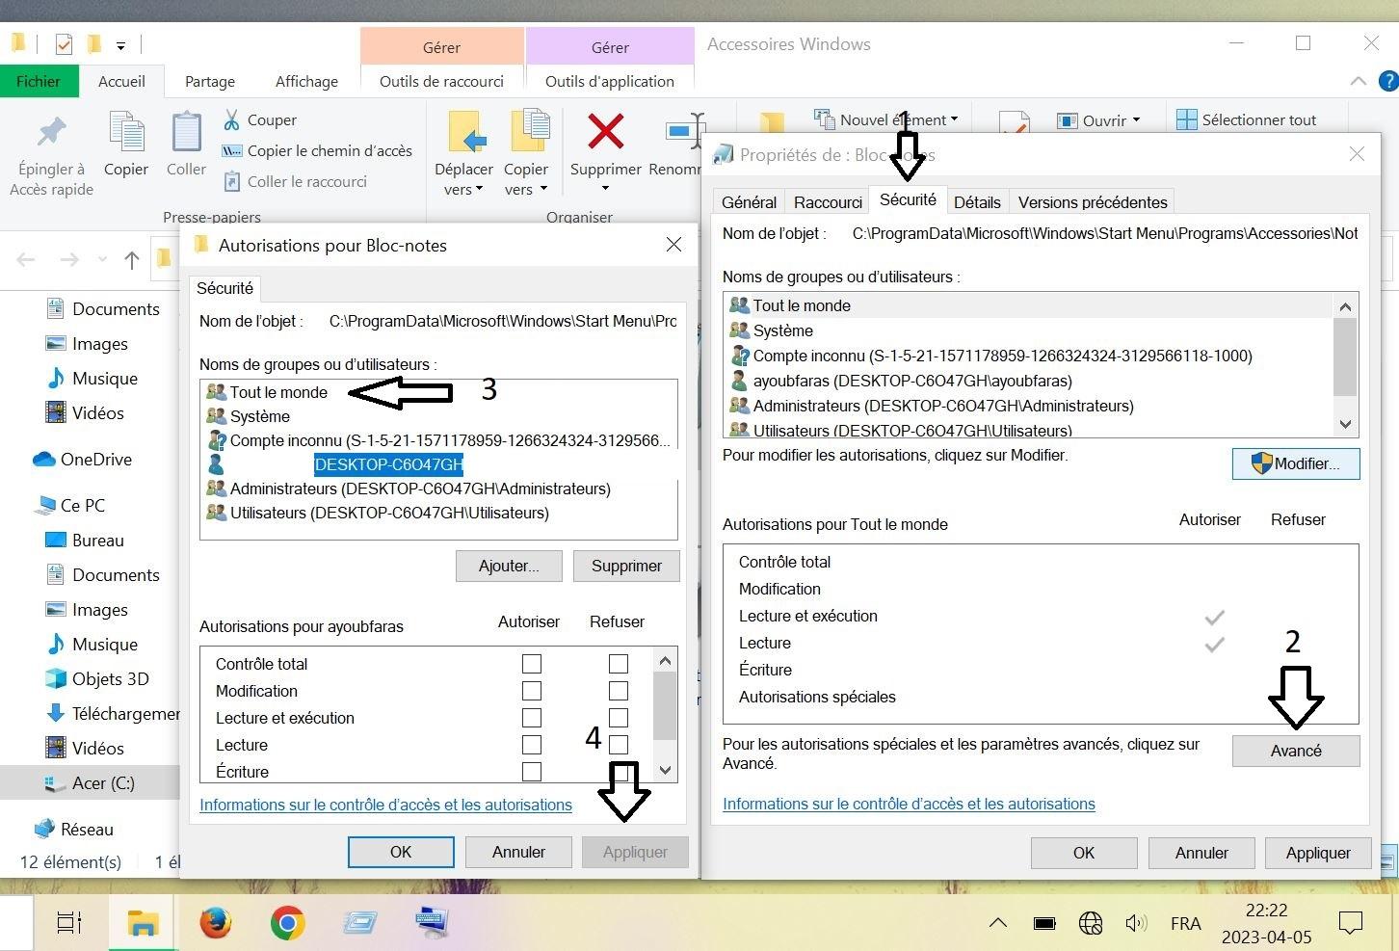Open Versions précédentes tab
Viewport: 1399px width, 951px height.
(1093, 202)
